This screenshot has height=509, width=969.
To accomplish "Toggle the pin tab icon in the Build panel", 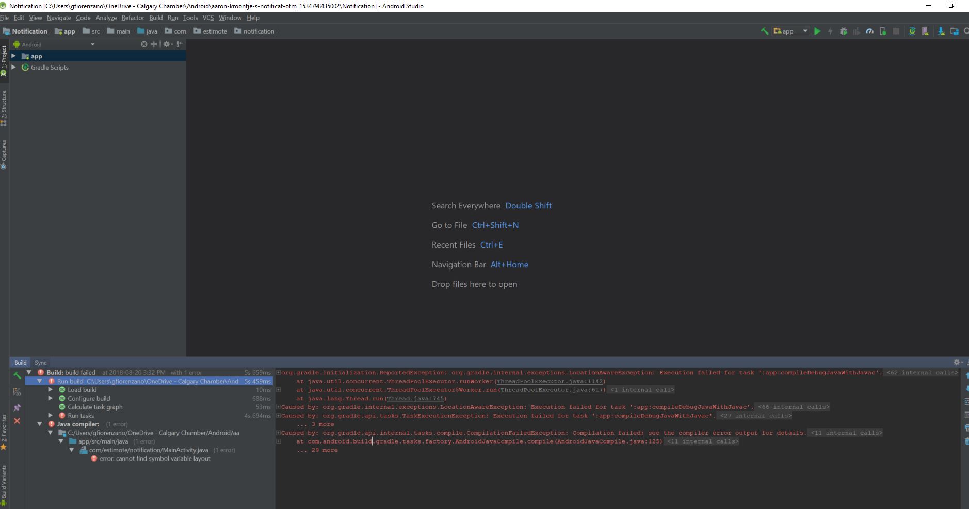I will (17, 407).
